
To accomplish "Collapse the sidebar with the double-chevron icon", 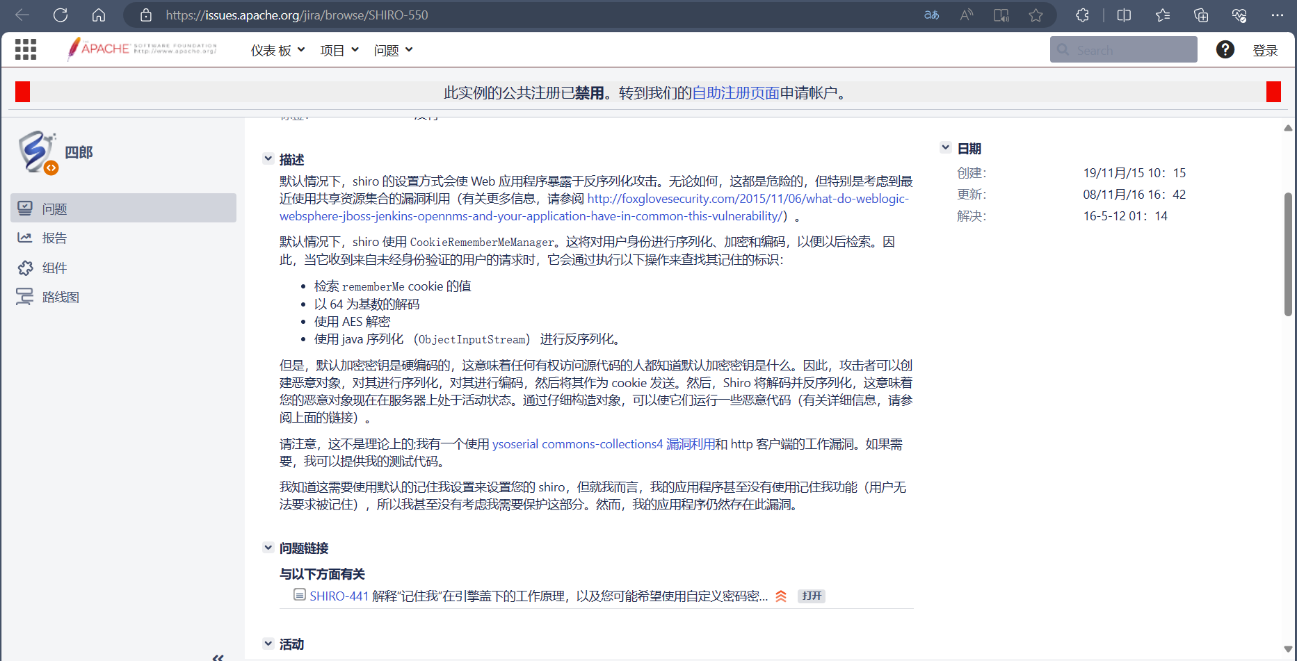I will coord(218,657).
